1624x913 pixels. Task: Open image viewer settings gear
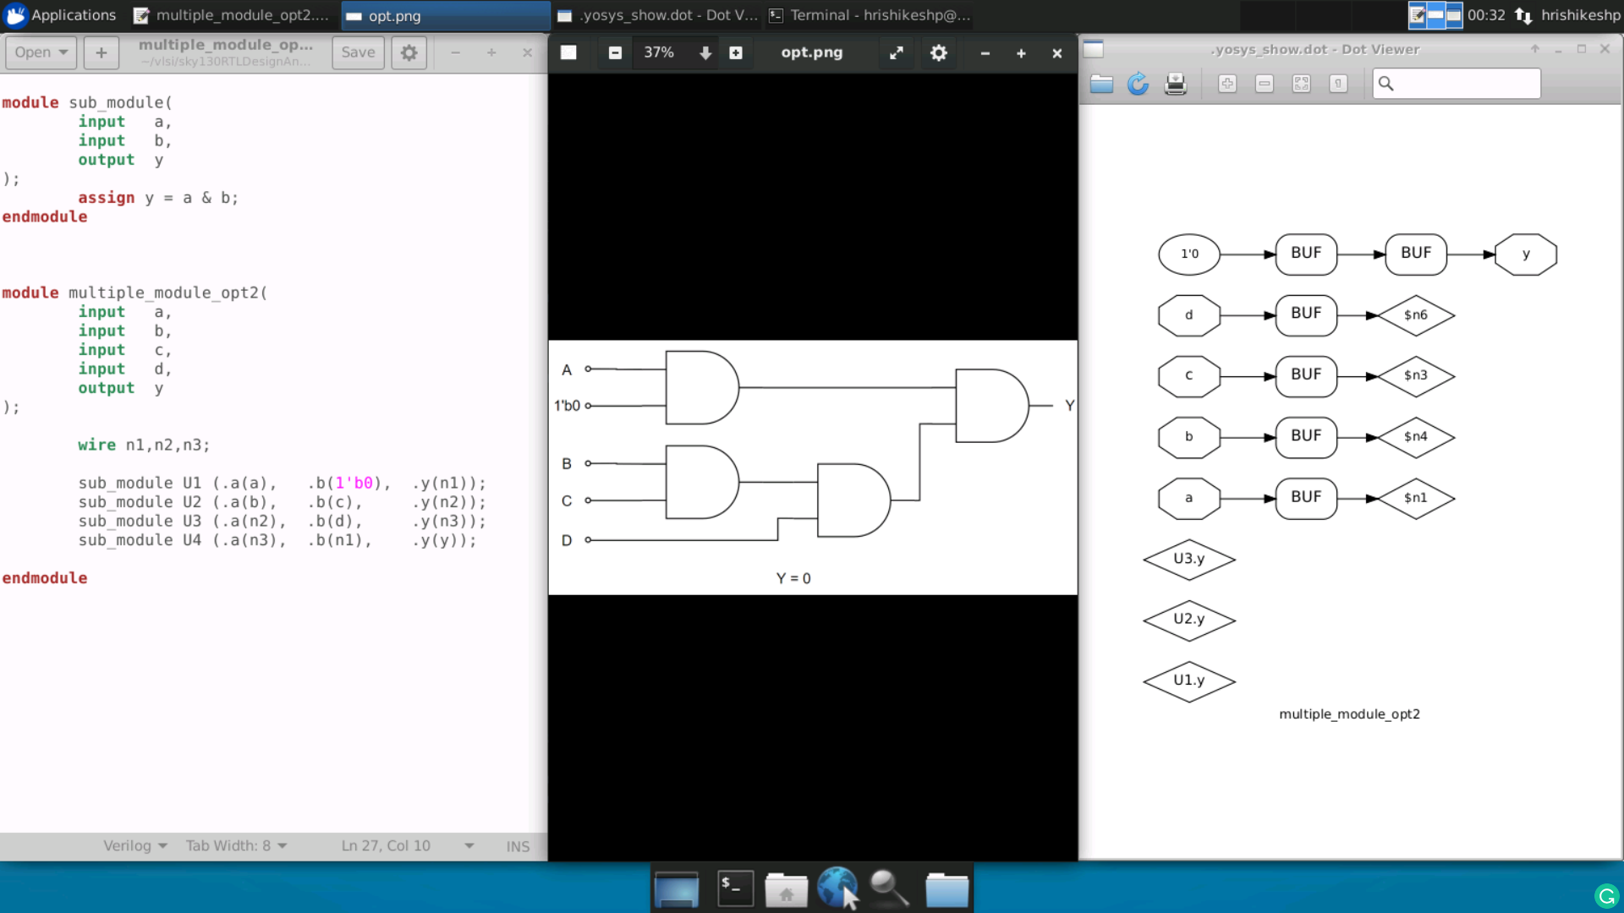tap(938, 52)
